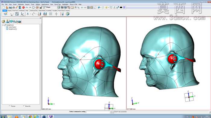Open the file explorer taskbar icon

(9, 116)
